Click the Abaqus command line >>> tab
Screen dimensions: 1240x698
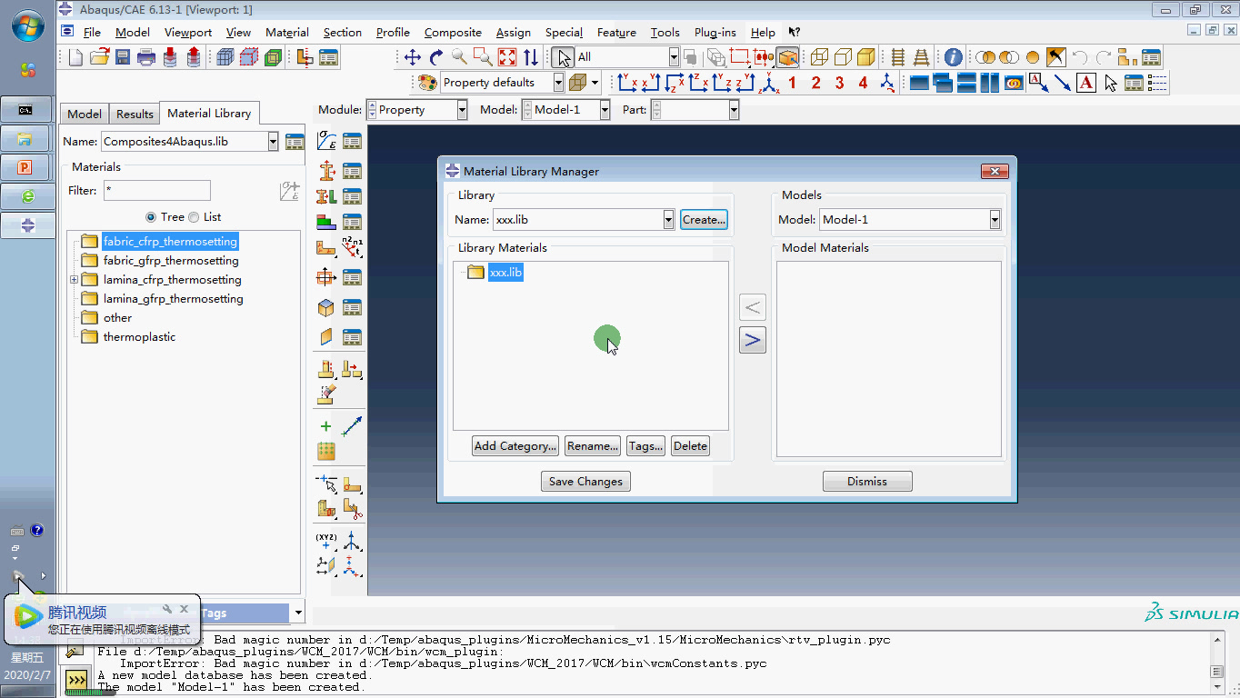77,680
